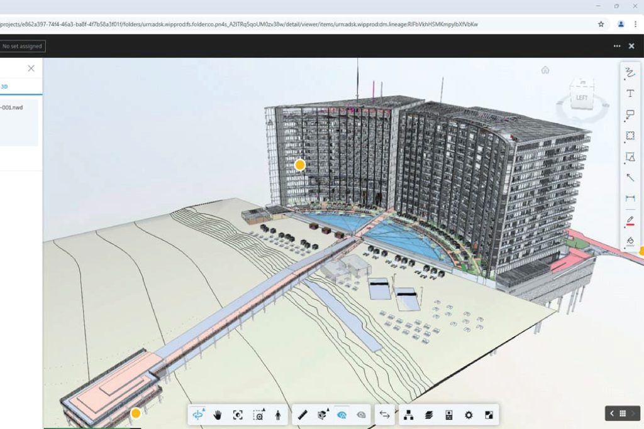Click the No set assigned button
Image resolution: width=644 pixels, height=429 pixels.
click(x=23, y=46)
